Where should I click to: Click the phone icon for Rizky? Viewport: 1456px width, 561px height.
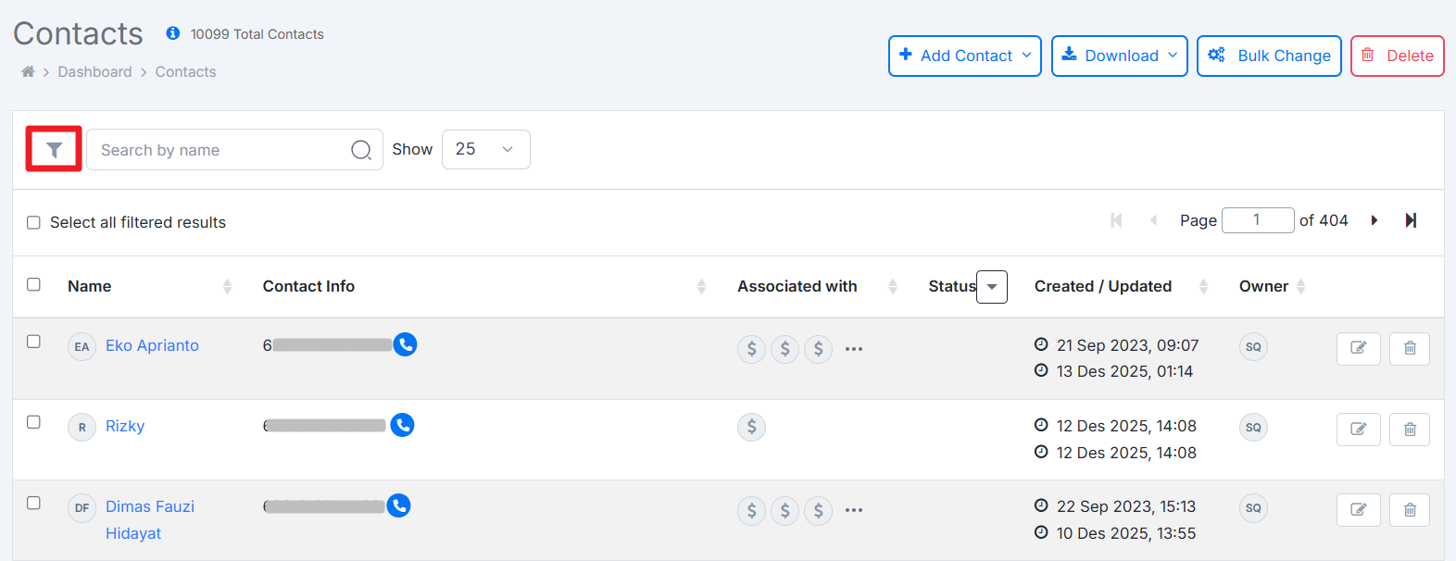point(402,425)
